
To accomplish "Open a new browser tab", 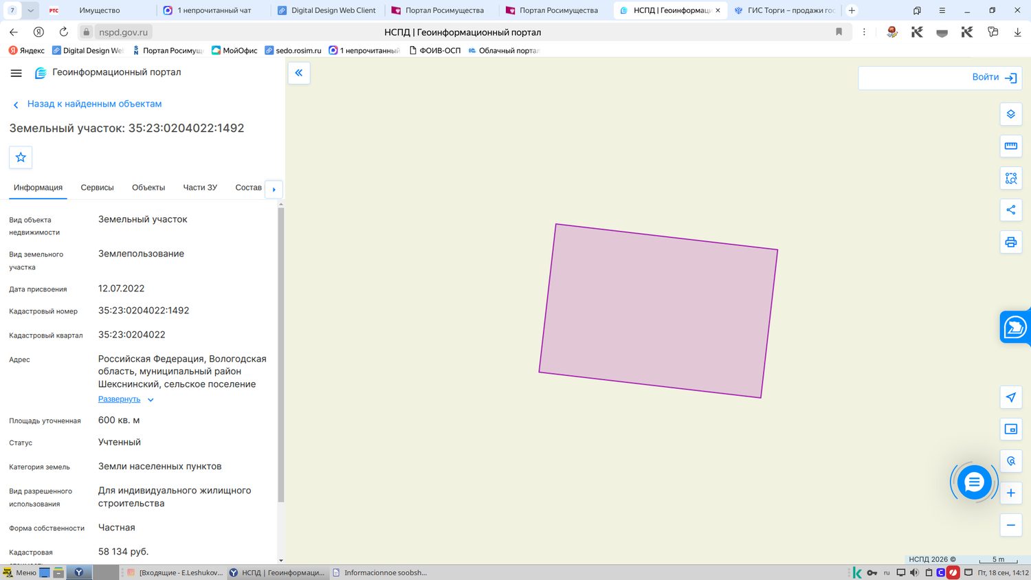I will pyautogui.click(x=852, y=10).
